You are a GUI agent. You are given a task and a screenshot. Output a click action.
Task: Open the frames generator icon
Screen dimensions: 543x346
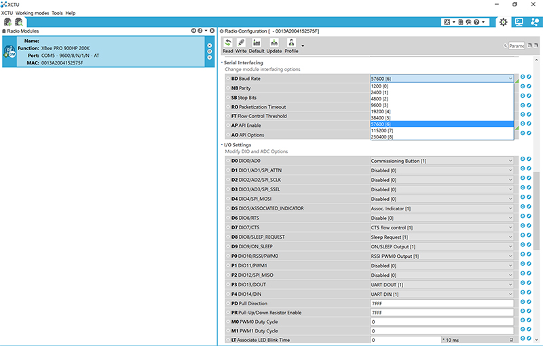click(x=461, y=22)
